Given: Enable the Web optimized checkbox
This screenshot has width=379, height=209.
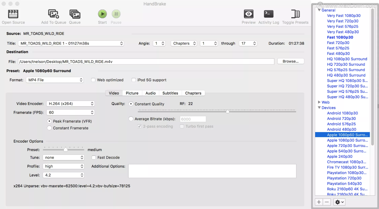Looking at the screenshot, I should click(93, 80).
